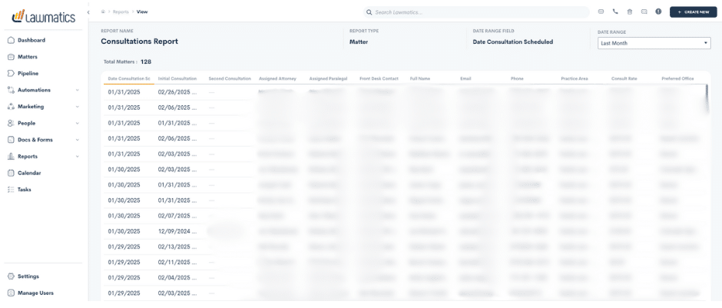Collapse the sidebar with the chevron arrow

tap(88, 12)
